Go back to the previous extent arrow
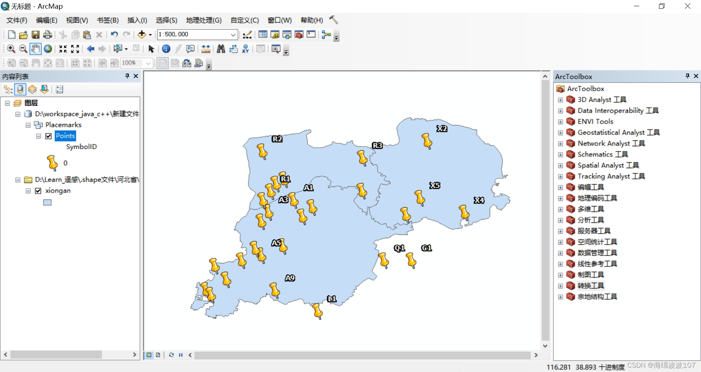 click(x=91, y=49)
